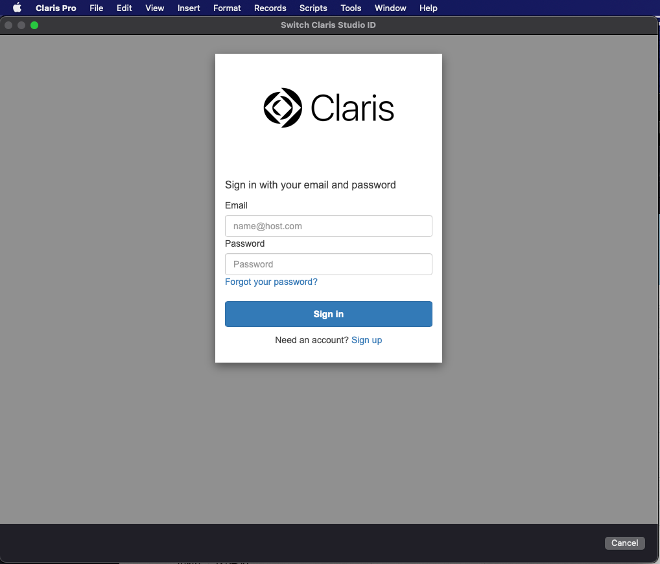The image size is (660, 564).
Task: Open the Insert menu
Action: coord(189,8)
